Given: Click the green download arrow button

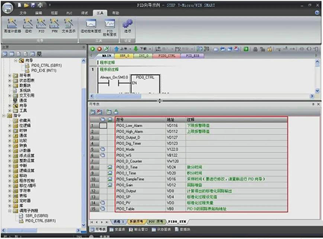Looking at the screenshot, I should 136,49.
